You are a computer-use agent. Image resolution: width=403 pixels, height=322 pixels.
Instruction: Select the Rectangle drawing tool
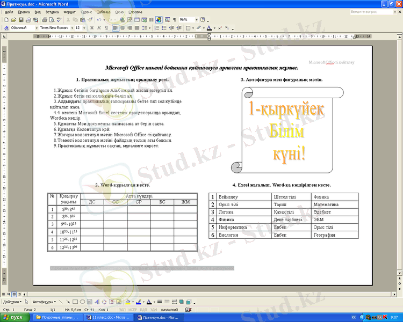click(x=75, y=302)
